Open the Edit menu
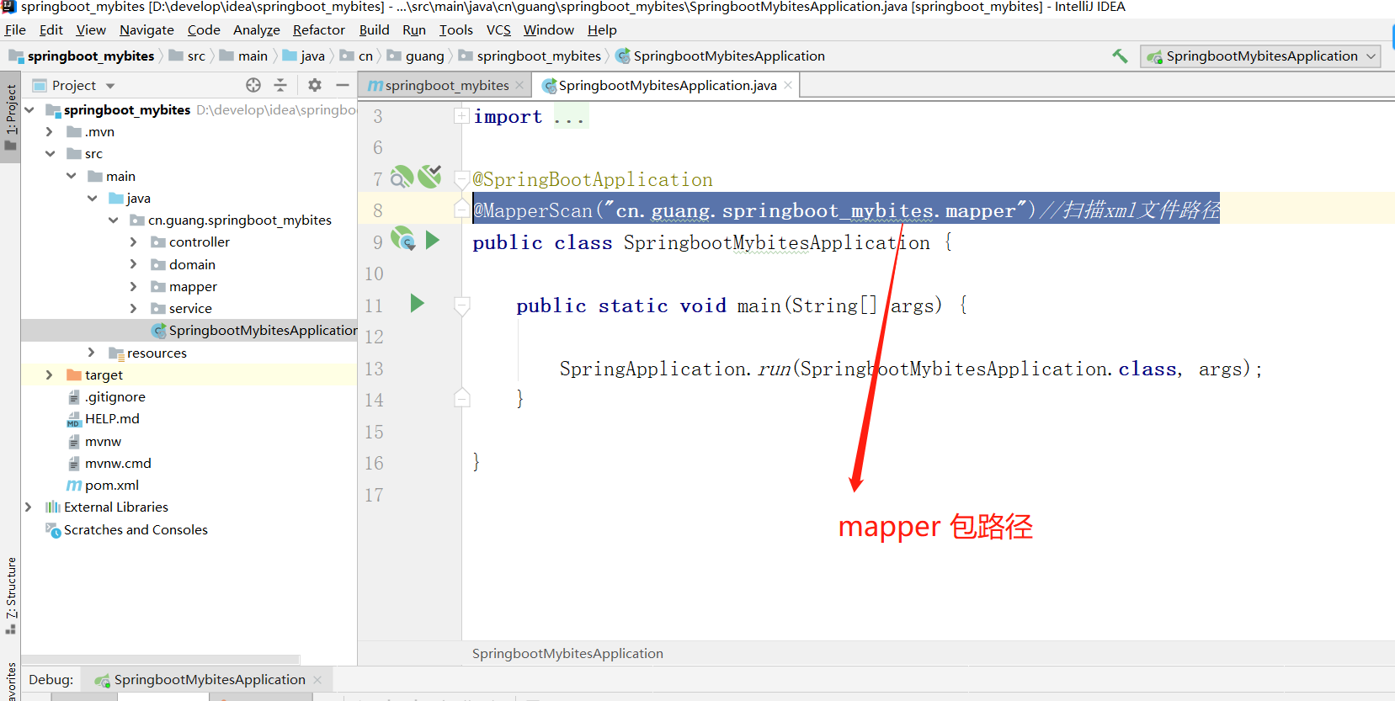1395x701 pixels. click(x=51, y=29)
